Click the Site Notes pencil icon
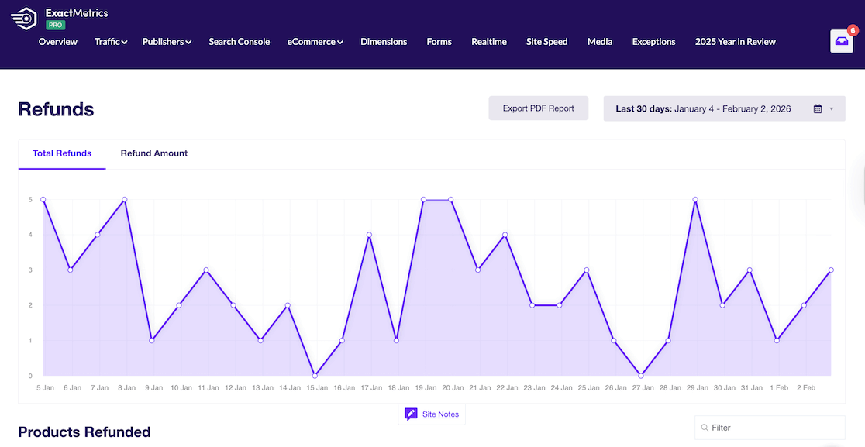Image resolution: width=865 pixels, height=447 pixels. tap(410, 414)
